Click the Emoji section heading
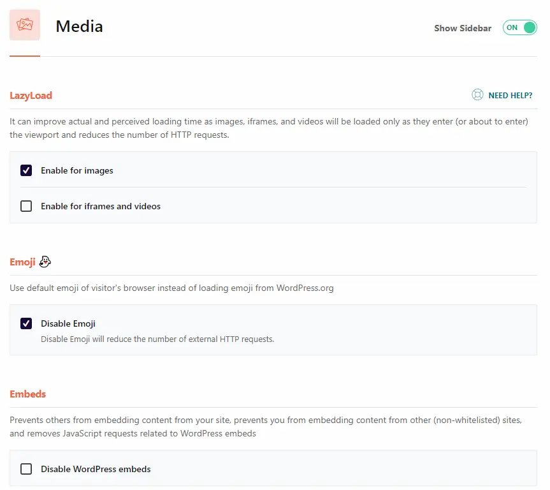This screenshot has width=550, height=490. pyautogui.click(x=22, y=262)
